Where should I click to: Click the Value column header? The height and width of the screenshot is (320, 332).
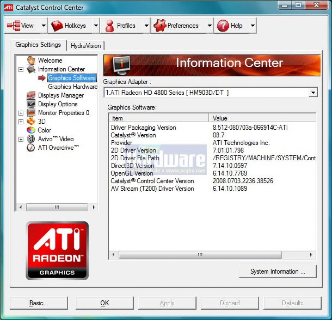[x=262, y=118]
